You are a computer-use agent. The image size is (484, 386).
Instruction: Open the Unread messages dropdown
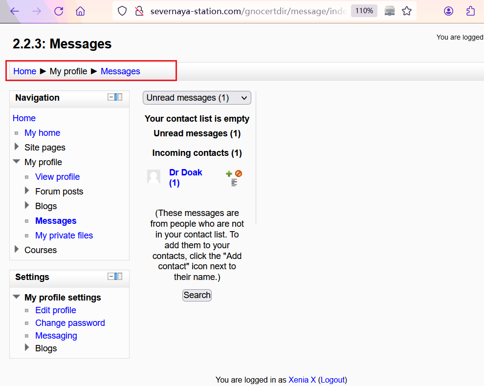[197, 98]
